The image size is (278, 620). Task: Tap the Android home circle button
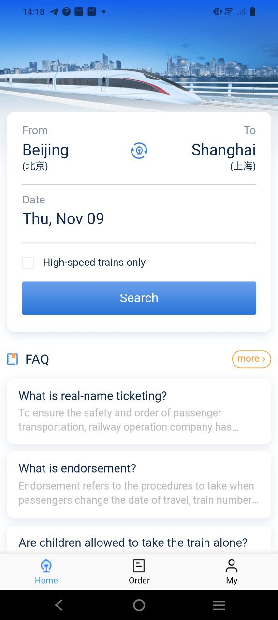tap(139, 605)
